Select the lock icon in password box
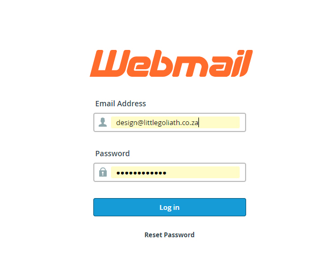 103,172
